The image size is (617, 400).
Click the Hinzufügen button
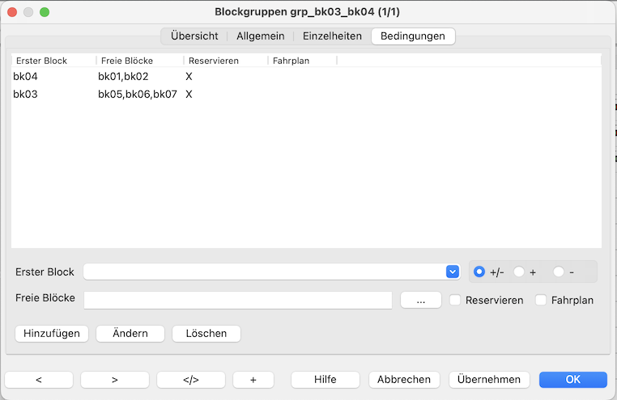pos(52,334)
